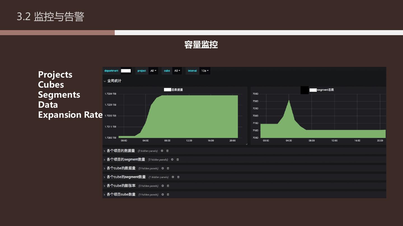Click the 1.7239 TiB axis label

111,94
